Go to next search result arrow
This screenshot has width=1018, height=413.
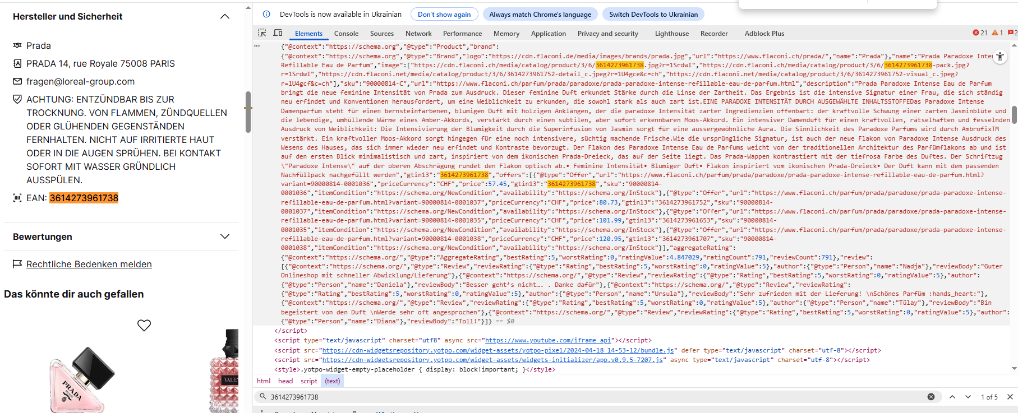tap(968, 397)
